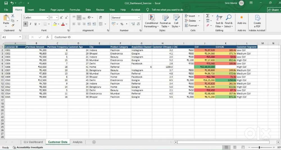Click the AutoSum sigma icon
Screen dimensions: 281x150
(208, 16)
